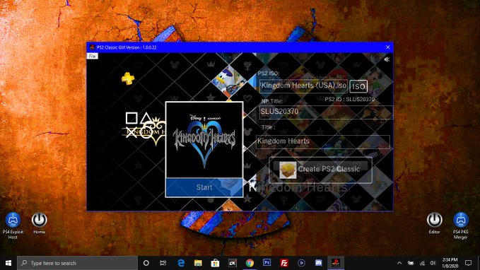Screen dimensions: 480x270
Task: Click the PS2 ISO path field
Action: [303, 86]
